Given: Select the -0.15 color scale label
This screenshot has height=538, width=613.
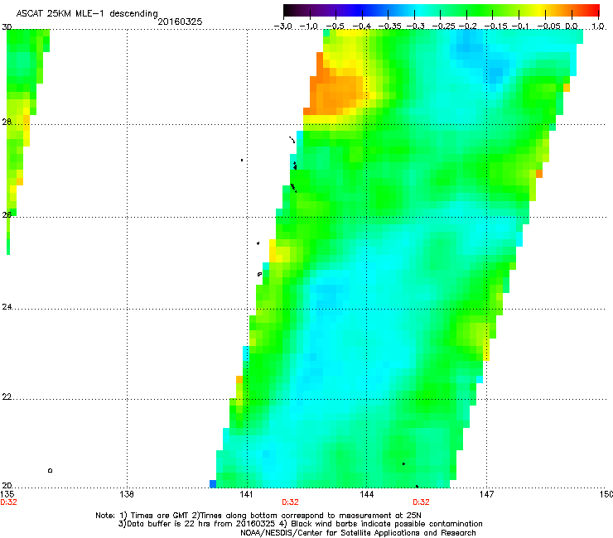Looking at the screenshot, I should (495, 26).
